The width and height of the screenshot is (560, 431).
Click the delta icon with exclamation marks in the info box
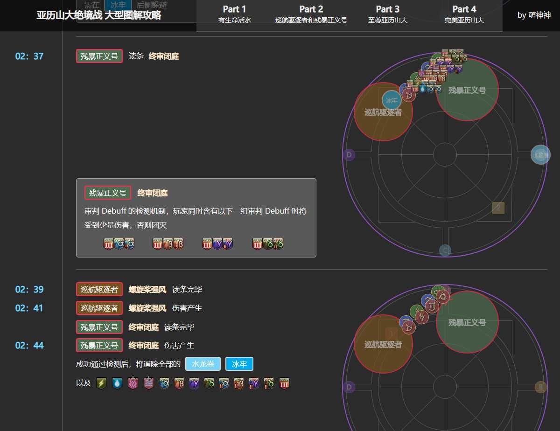278,244
